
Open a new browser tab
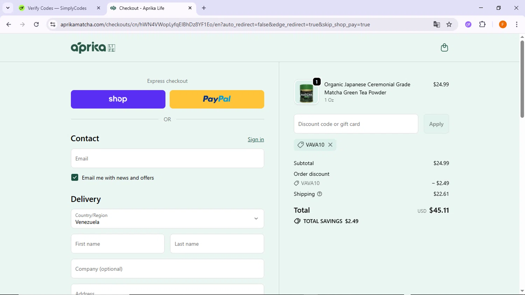[x=204, y=8]
